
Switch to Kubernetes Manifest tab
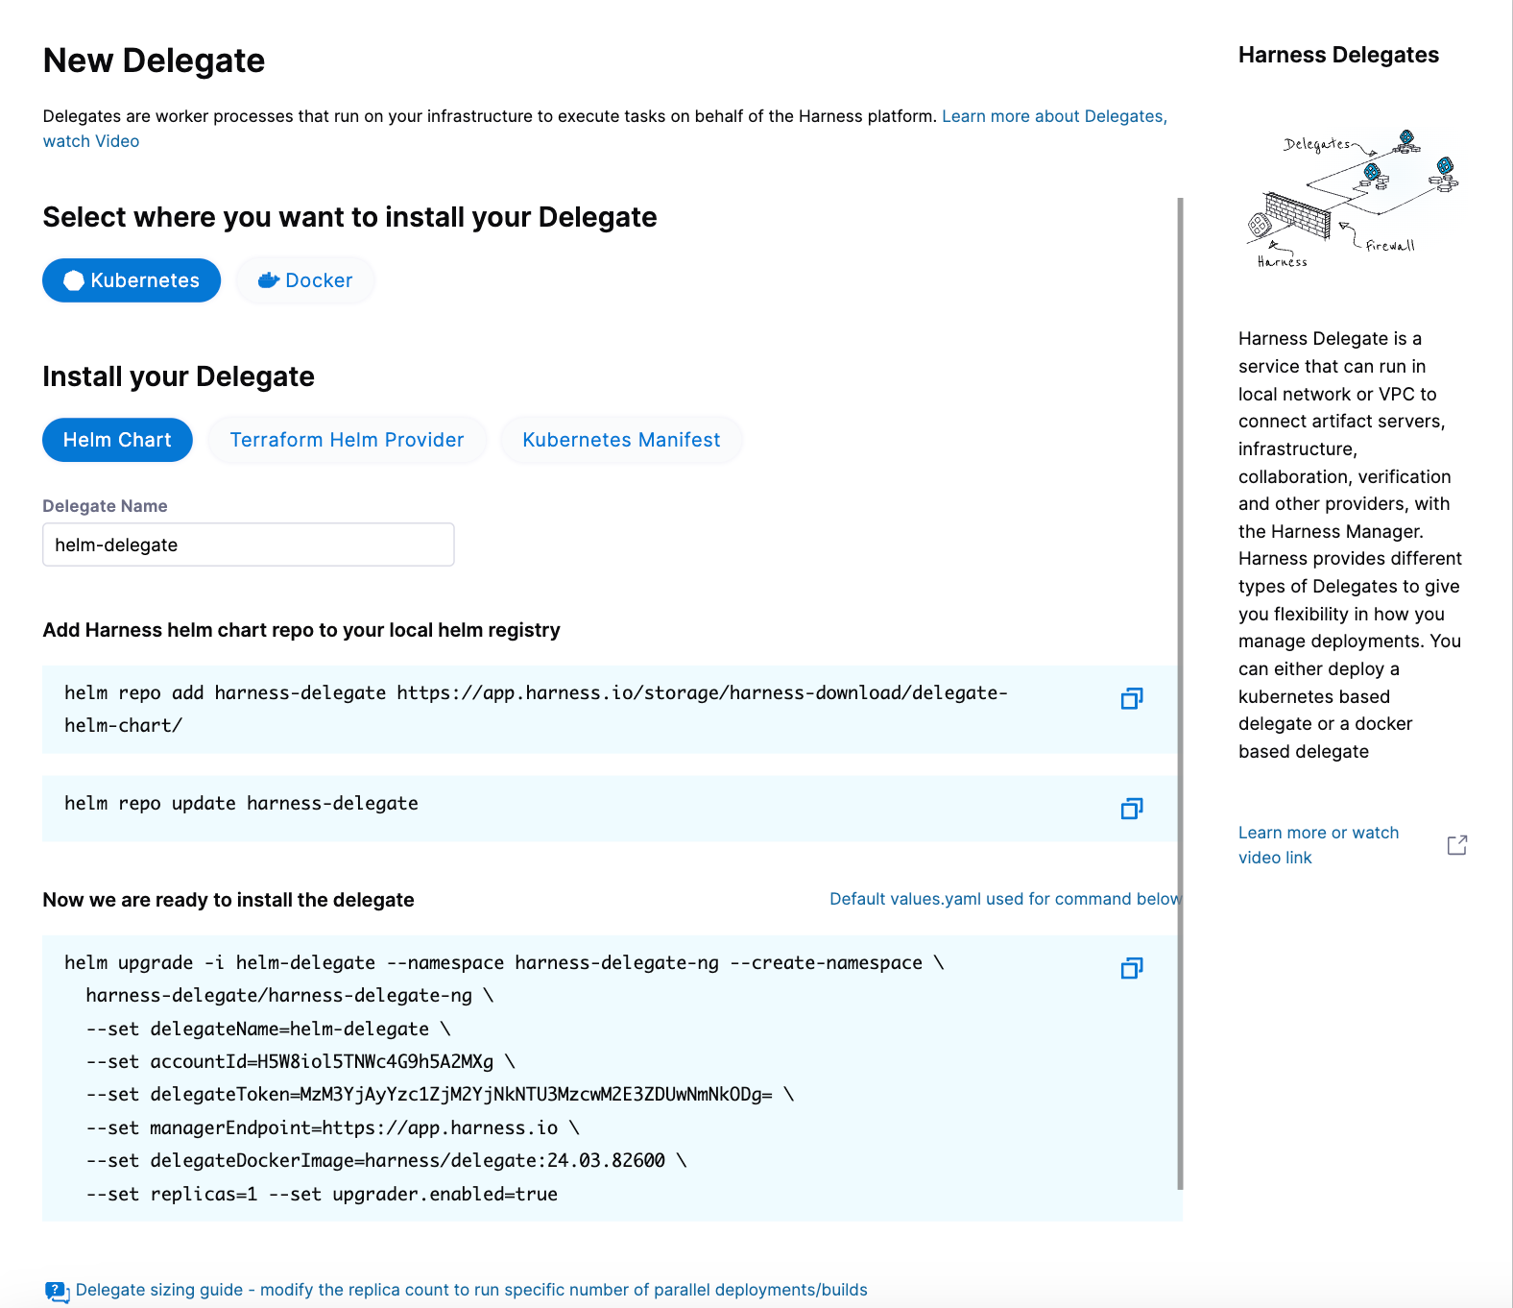click(x=621, y=440)
